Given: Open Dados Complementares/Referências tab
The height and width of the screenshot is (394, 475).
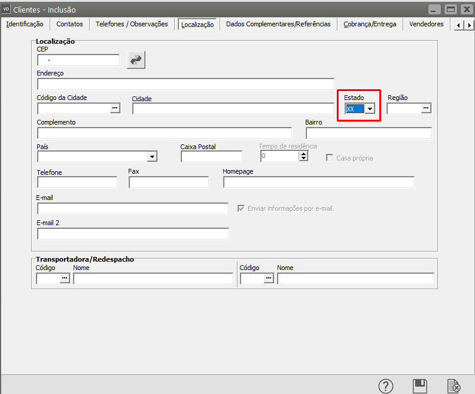Looking at the screenshot, I should 278,24.
